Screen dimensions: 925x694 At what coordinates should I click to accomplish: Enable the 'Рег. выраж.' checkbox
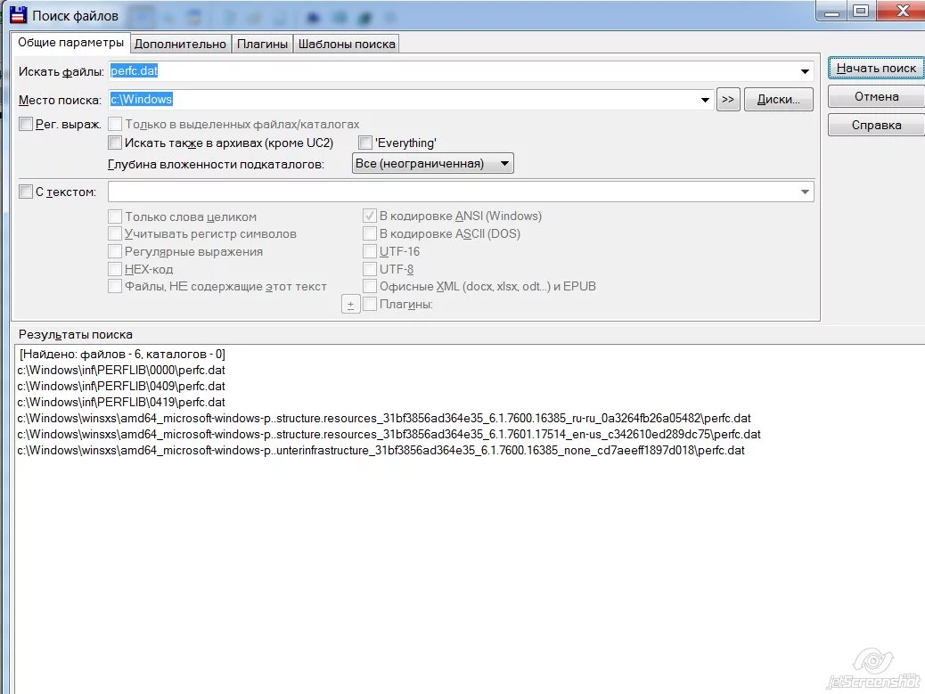tap(26, 124)
